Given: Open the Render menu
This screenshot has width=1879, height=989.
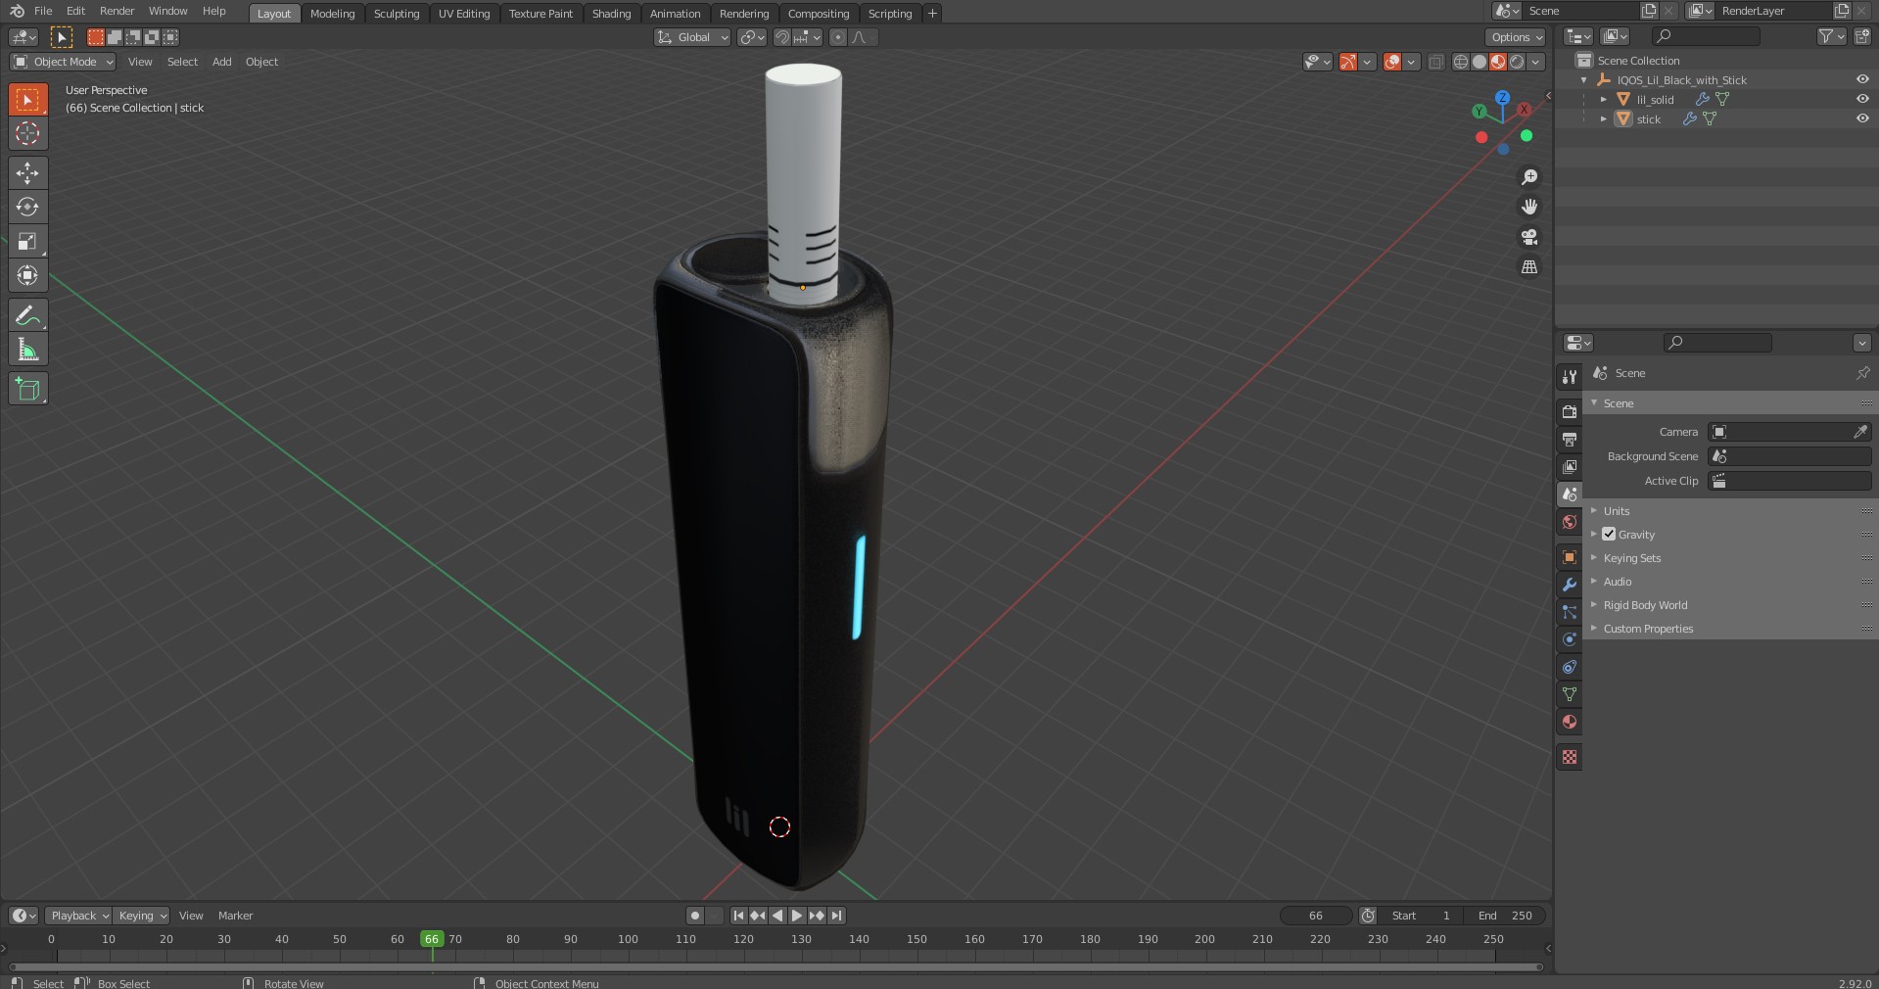Looking at the screenshot, I should click(117, 11).
